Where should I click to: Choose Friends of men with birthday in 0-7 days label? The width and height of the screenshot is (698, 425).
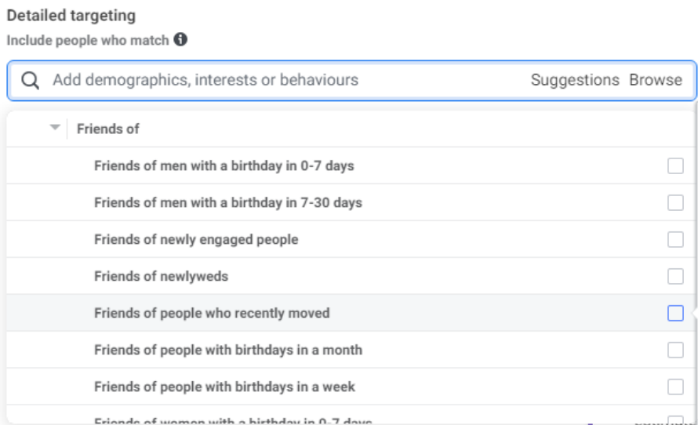[224, 165]
